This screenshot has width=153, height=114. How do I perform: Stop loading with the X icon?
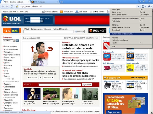tap(138, 7)
